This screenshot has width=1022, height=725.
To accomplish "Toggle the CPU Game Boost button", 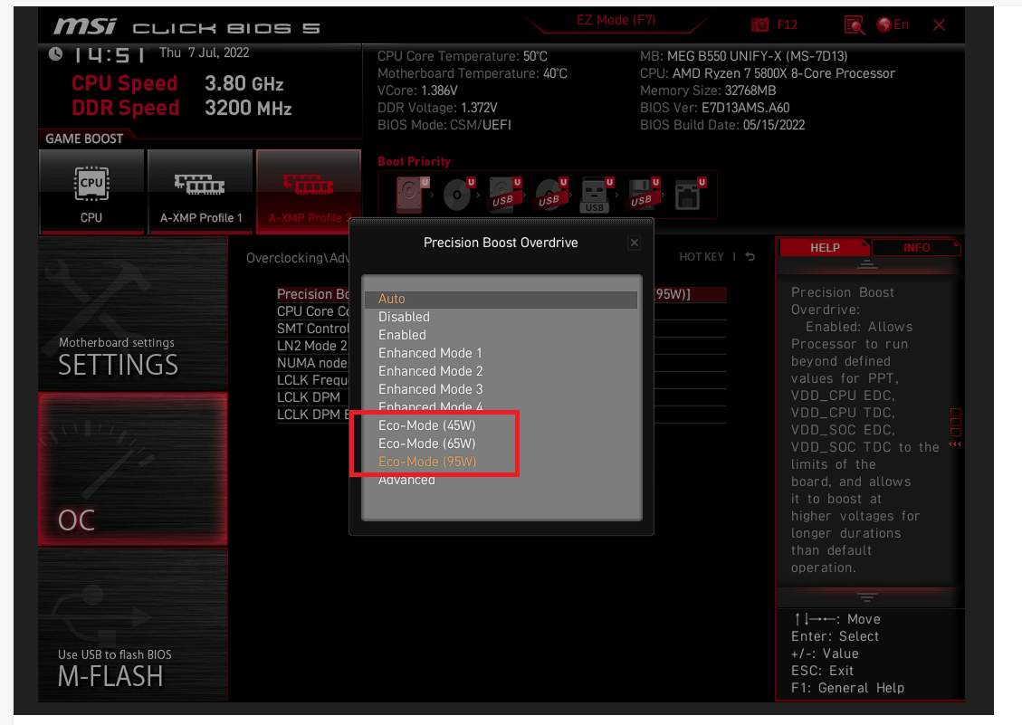I will pyautogui.click(x=91, y=192).
